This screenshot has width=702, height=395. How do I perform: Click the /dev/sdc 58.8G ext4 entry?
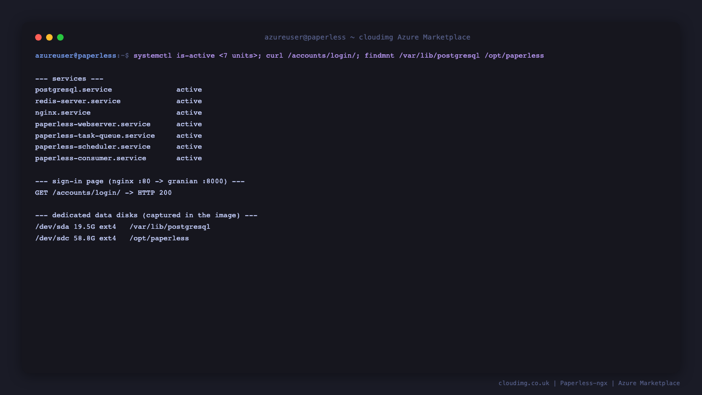tap(76, 238)
